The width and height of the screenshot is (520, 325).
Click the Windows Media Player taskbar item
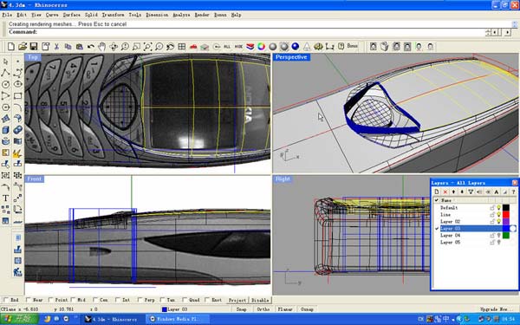click(x=178, y=319)
